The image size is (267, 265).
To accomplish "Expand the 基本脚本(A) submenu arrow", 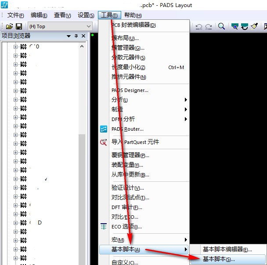I will (186, 250).
